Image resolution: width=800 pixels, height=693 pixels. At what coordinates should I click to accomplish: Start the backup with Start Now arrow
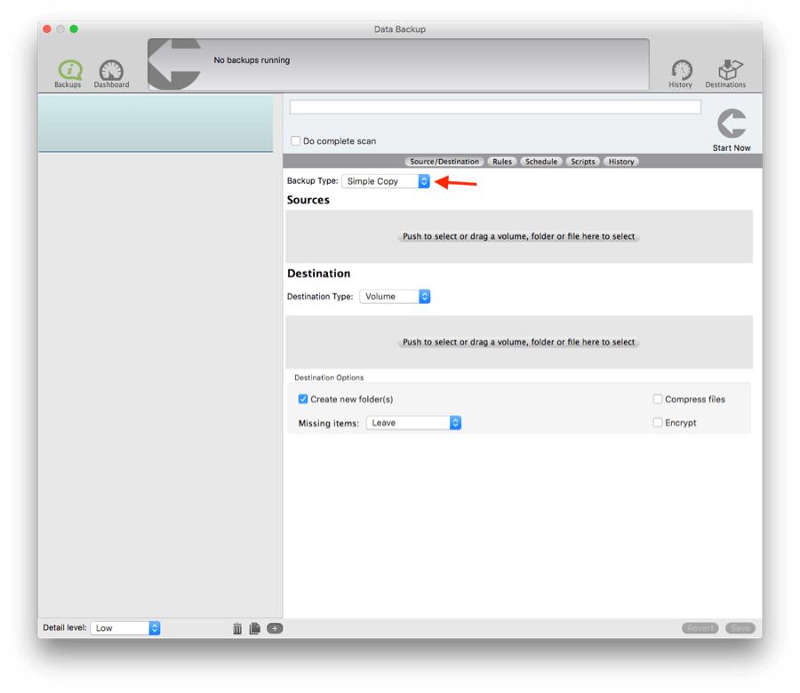coord(731,124)
